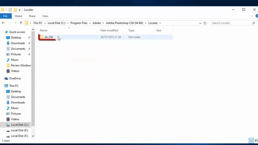Viewport: 258px width, 145px height.
Task: Open Videos under Quick access
Action: coord(15,71)
